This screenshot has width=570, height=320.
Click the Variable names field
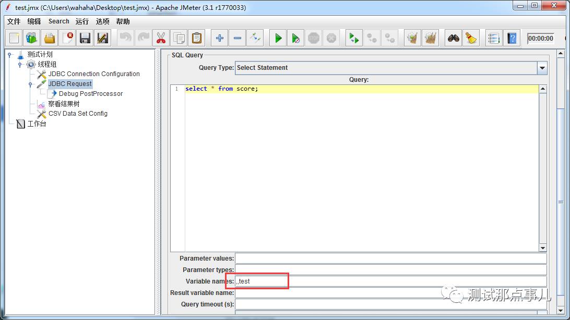[x=391, y=281]
